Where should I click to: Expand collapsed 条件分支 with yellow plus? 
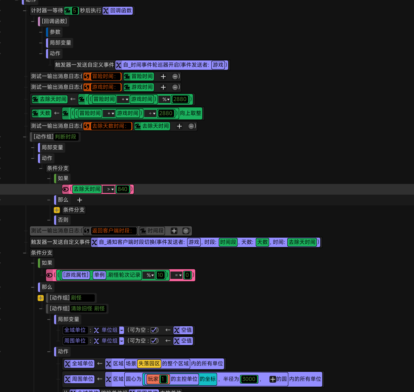(x=57, y=210)
